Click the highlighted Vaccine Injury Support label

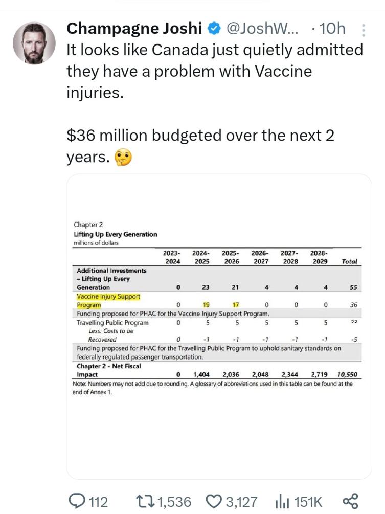[x=108, y=296]
